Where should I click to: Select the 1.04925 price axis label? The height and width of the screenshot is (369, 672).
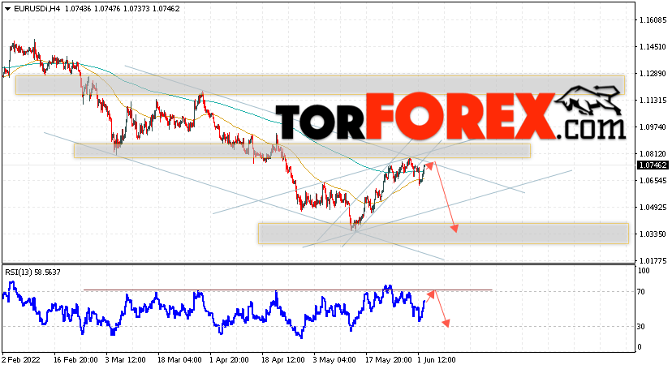click(x=653, y=208)
